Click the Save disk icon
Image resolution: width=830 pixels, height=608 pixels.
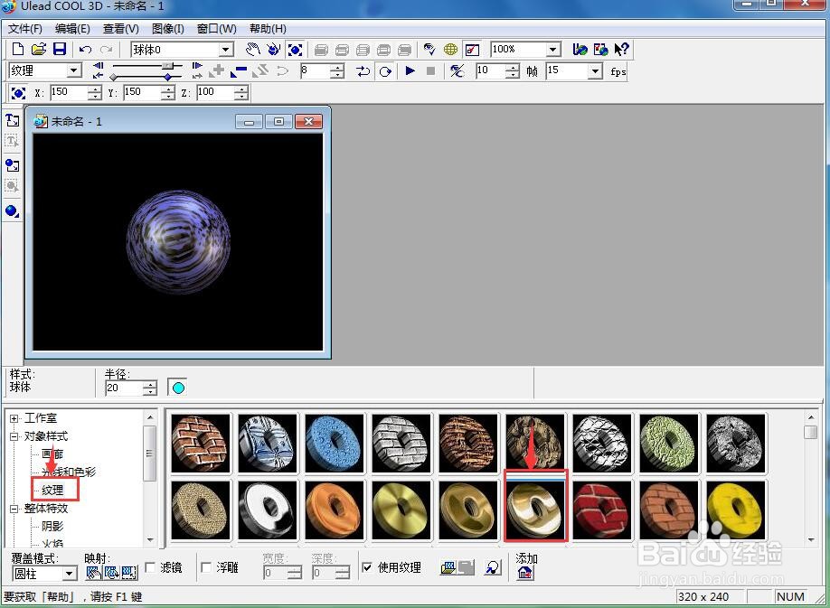click(60, 50)
